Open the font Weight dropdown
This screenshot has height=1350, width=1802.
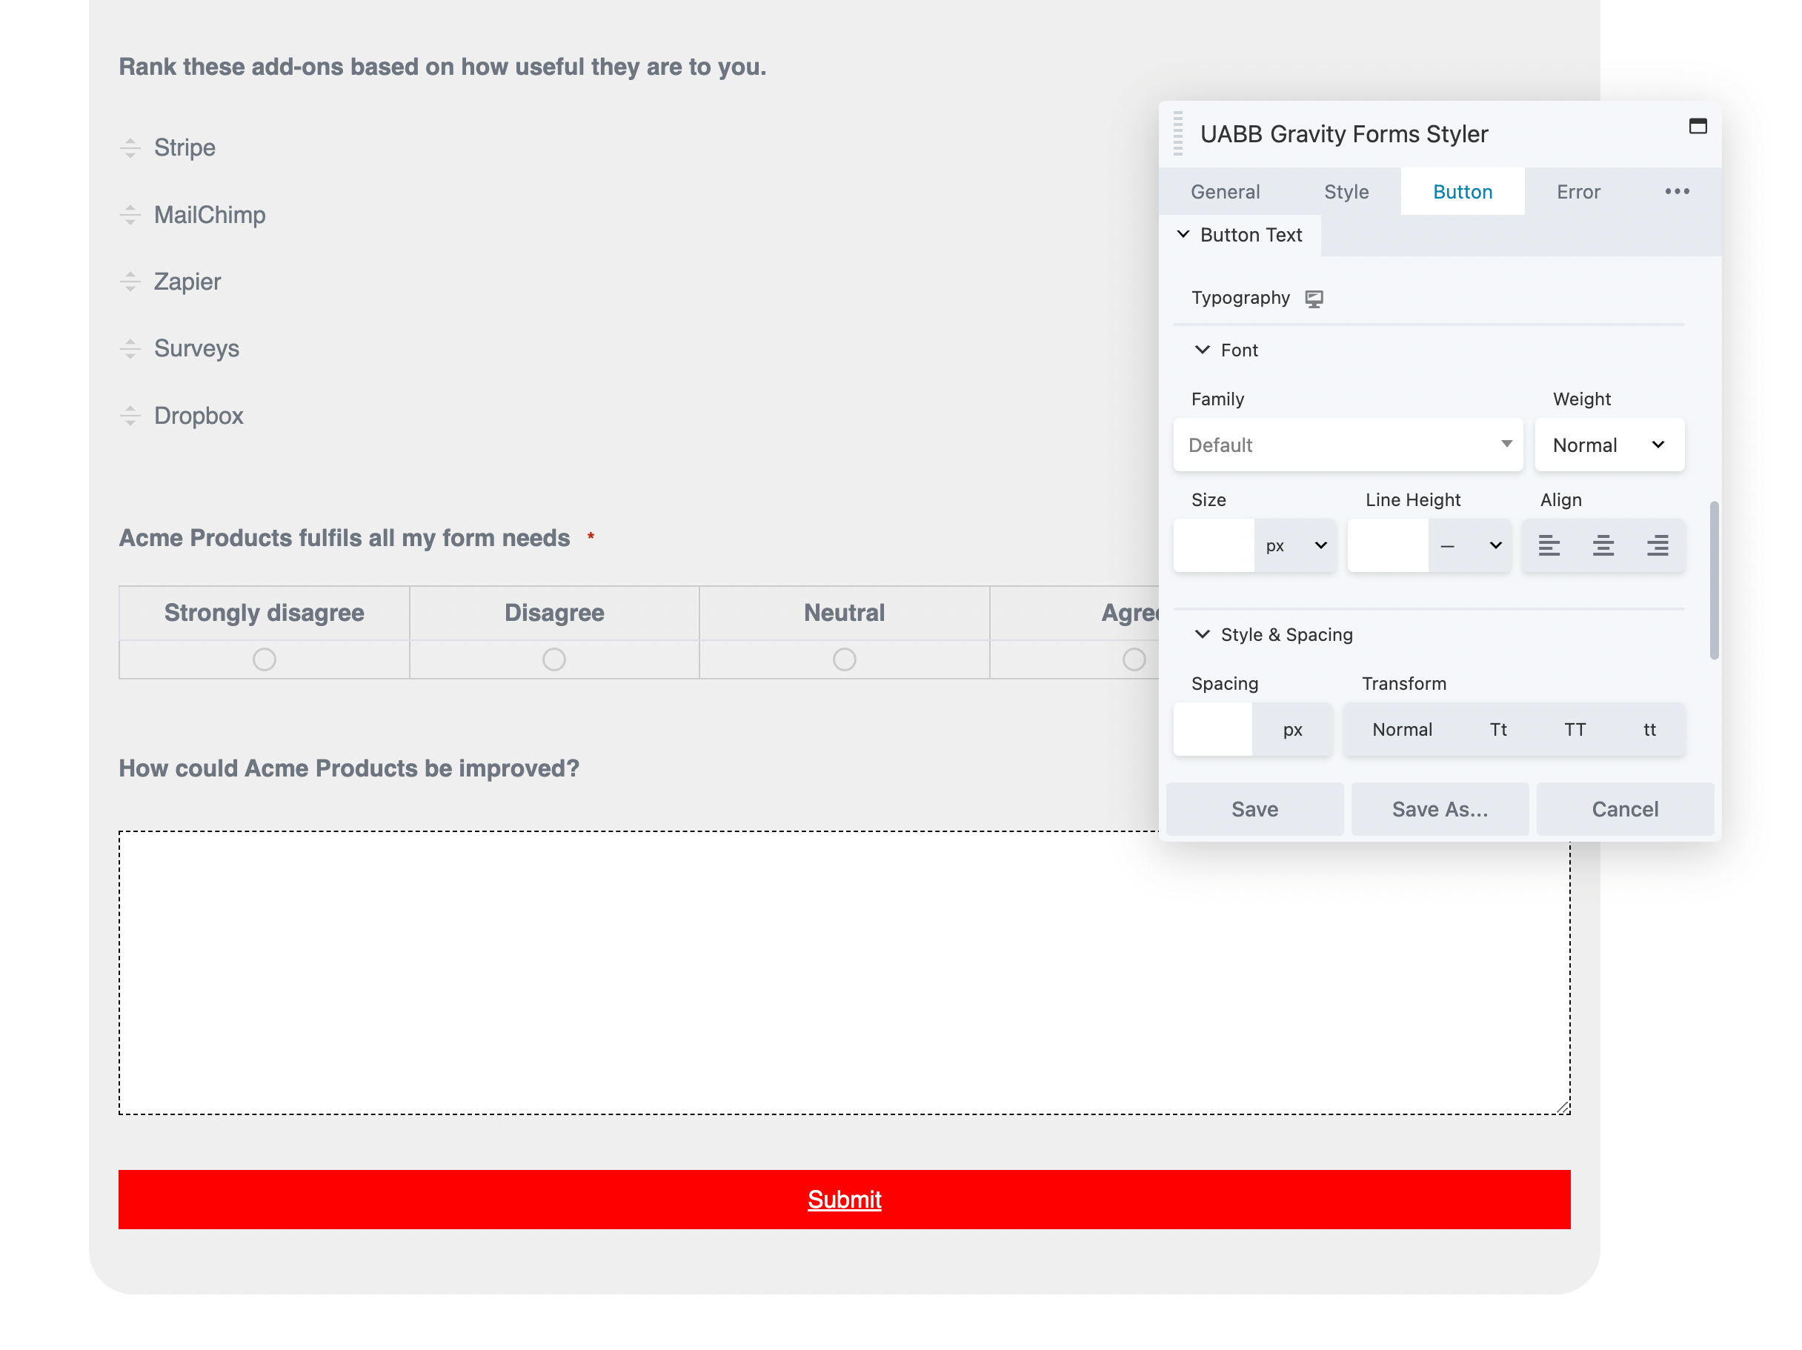tap(1609, 445)
